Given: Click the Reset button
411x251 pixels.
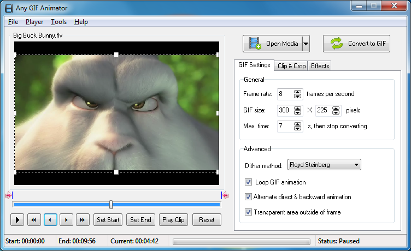Looking at the screenshot, I should (207, 220).
